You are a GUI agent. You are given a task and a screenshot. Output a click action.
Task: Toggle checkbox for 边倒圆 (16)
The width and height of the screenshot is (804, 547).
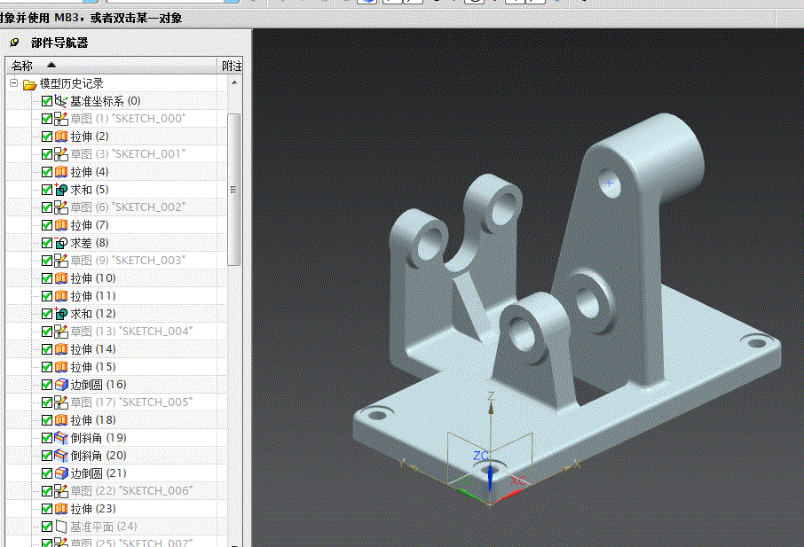(x=47, y=385)
